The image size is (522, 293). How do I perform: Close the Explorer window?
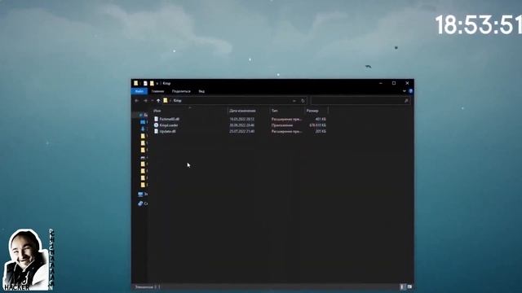[x=407, y=83]
